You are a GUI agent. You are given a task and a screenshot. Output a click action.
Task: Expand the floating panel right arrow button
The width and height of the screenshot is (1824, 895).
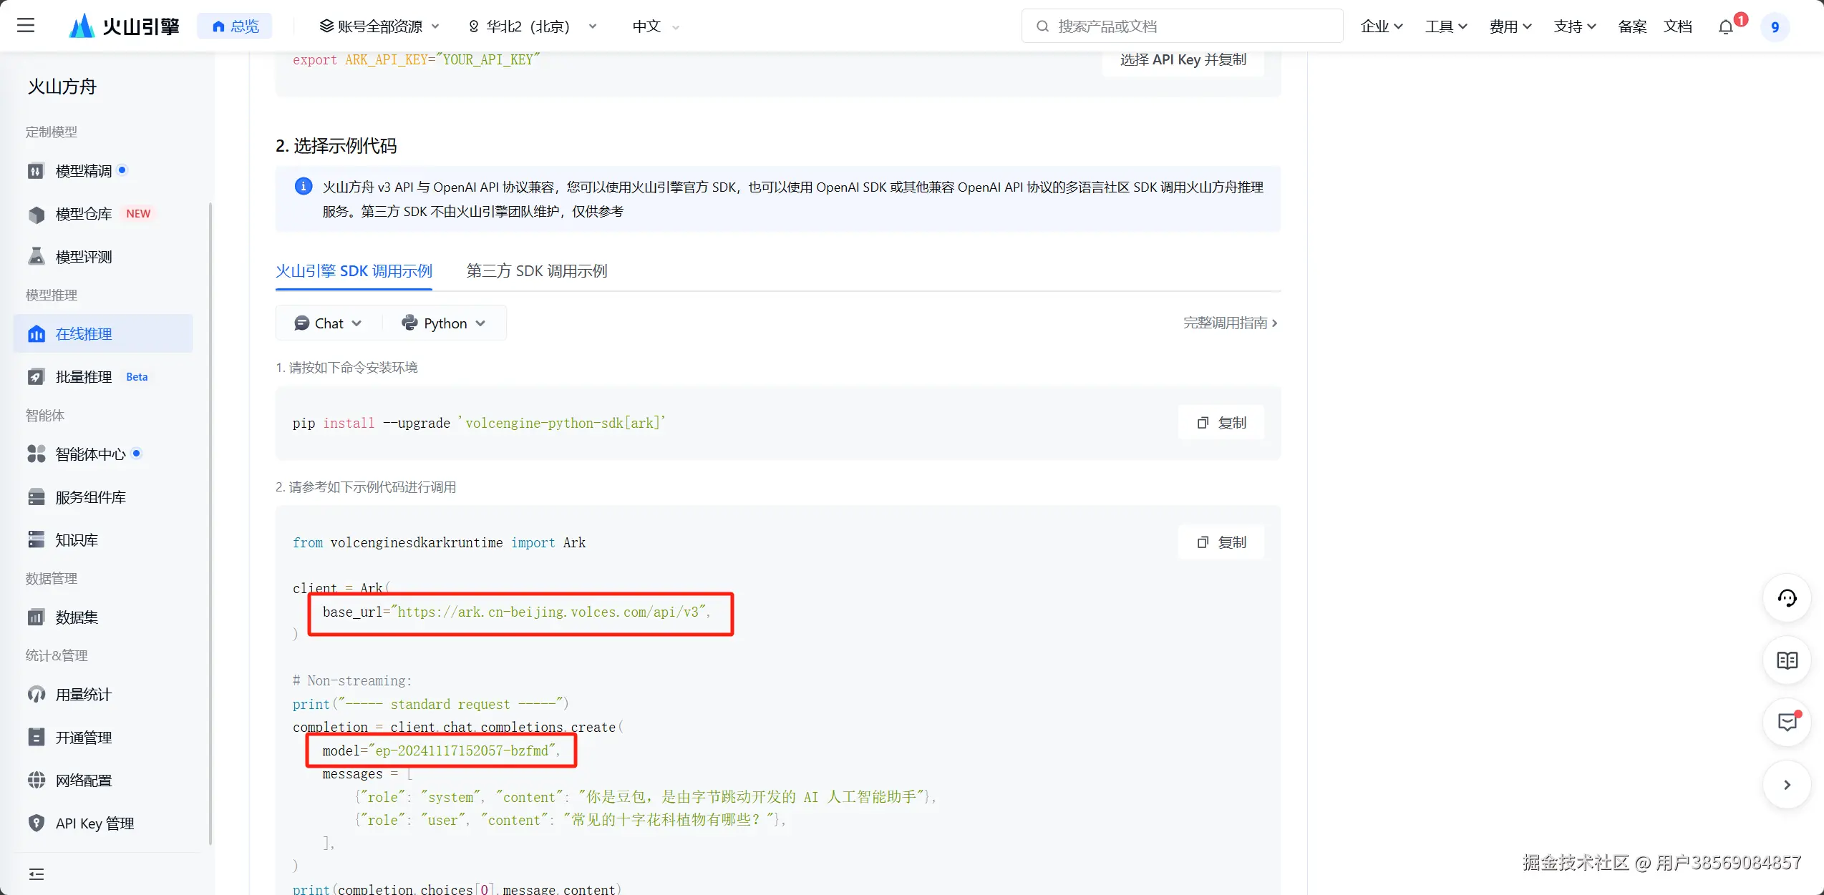pyautogui.click(x=1787, y=785)
